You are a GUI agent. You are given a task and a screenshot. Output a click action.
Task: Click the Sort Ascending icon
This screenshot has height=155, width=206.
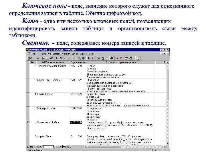89,58
